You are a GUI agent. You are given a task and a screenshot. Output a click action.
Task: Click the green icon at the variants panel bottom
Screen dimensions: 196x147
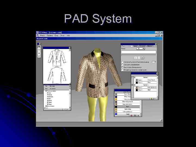coord(152,99)
